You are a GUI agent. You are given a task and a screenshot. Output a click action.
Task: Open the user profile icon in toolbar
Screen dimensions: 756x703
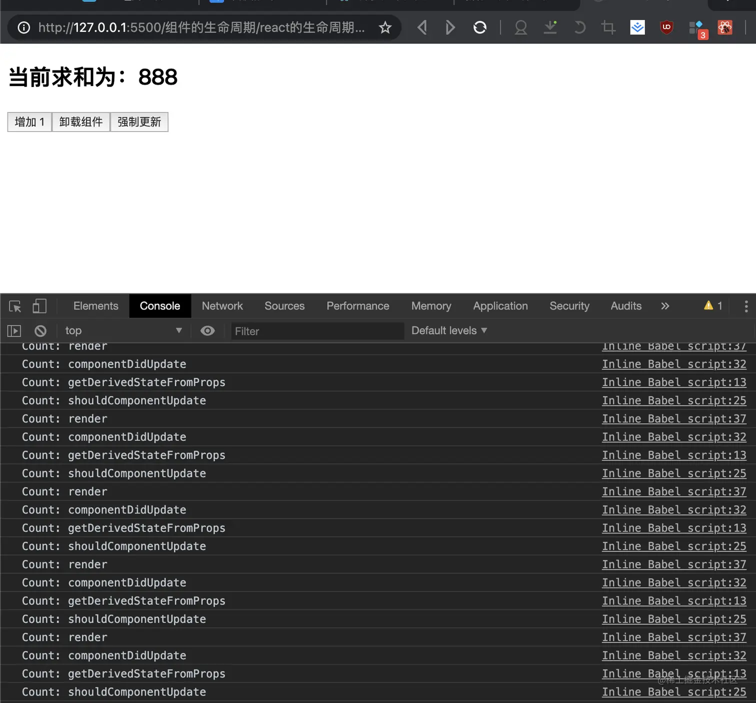coord(521,27)
